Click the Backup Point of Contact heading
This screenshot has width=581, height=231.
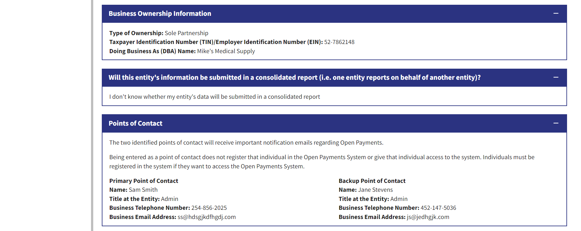(x=372, y=181)
